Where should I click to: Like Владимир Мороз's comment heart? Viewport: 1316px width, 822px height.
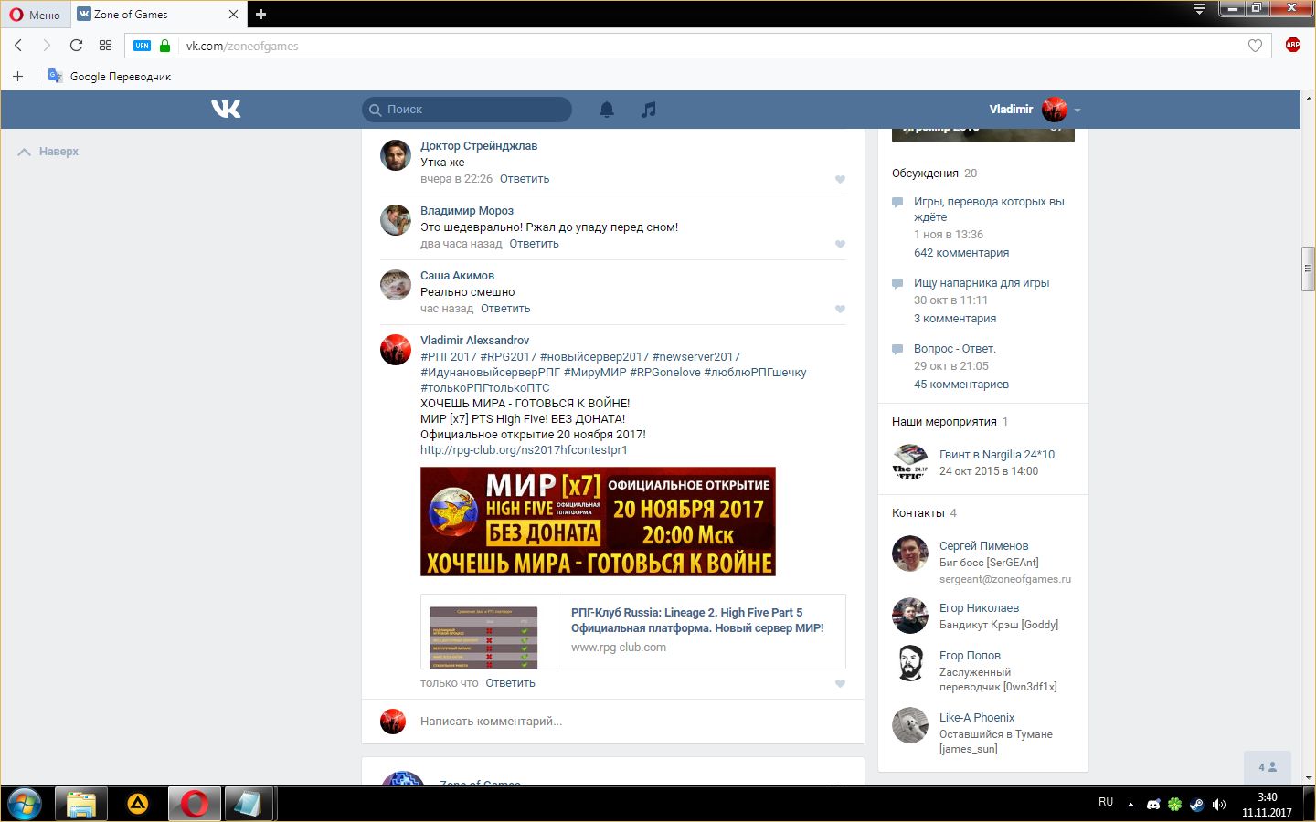(x=840, y=244)
